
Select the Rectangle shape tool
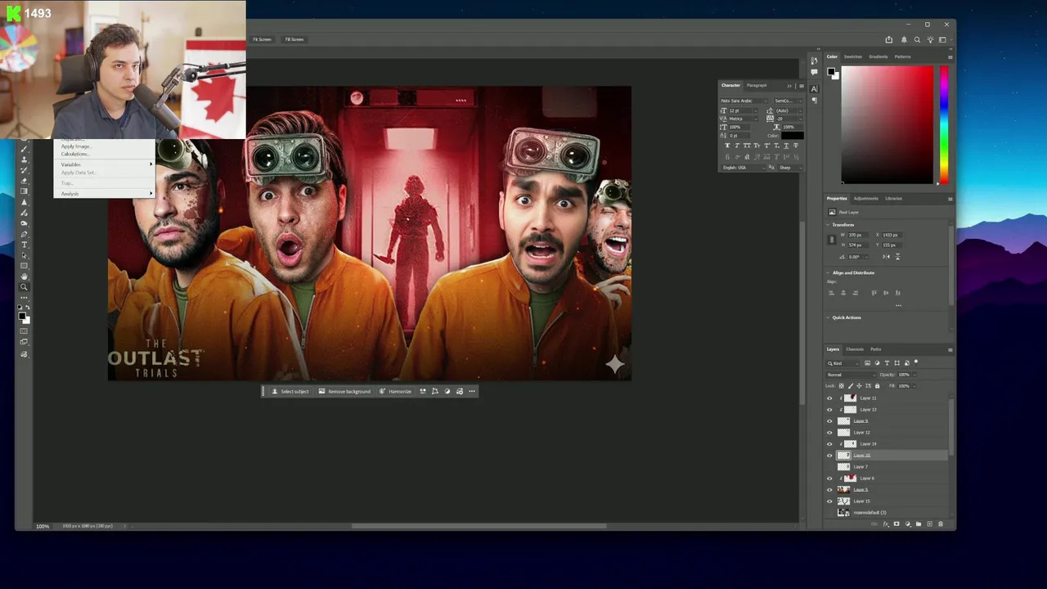pos(24,266)
